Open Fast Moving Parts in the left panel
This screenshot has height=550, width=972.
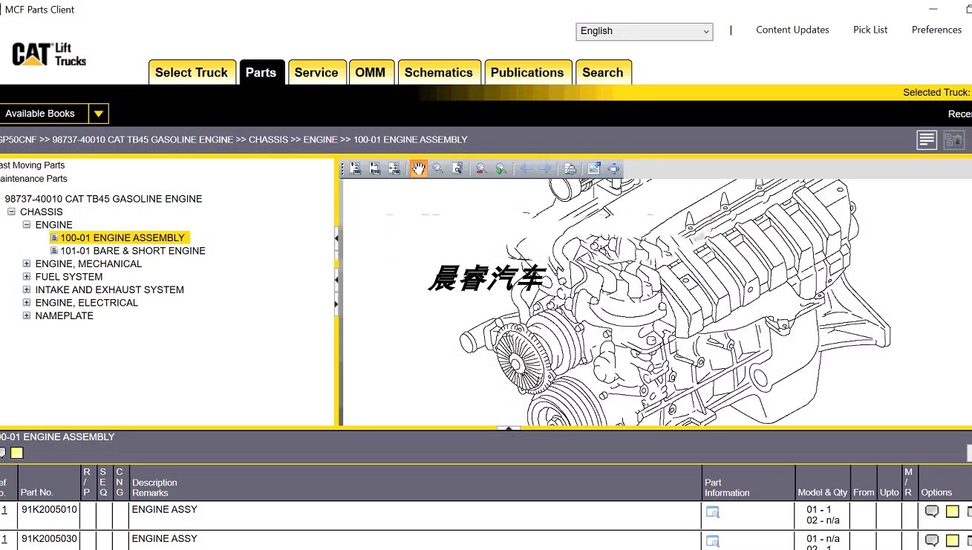tap(32, 166)
